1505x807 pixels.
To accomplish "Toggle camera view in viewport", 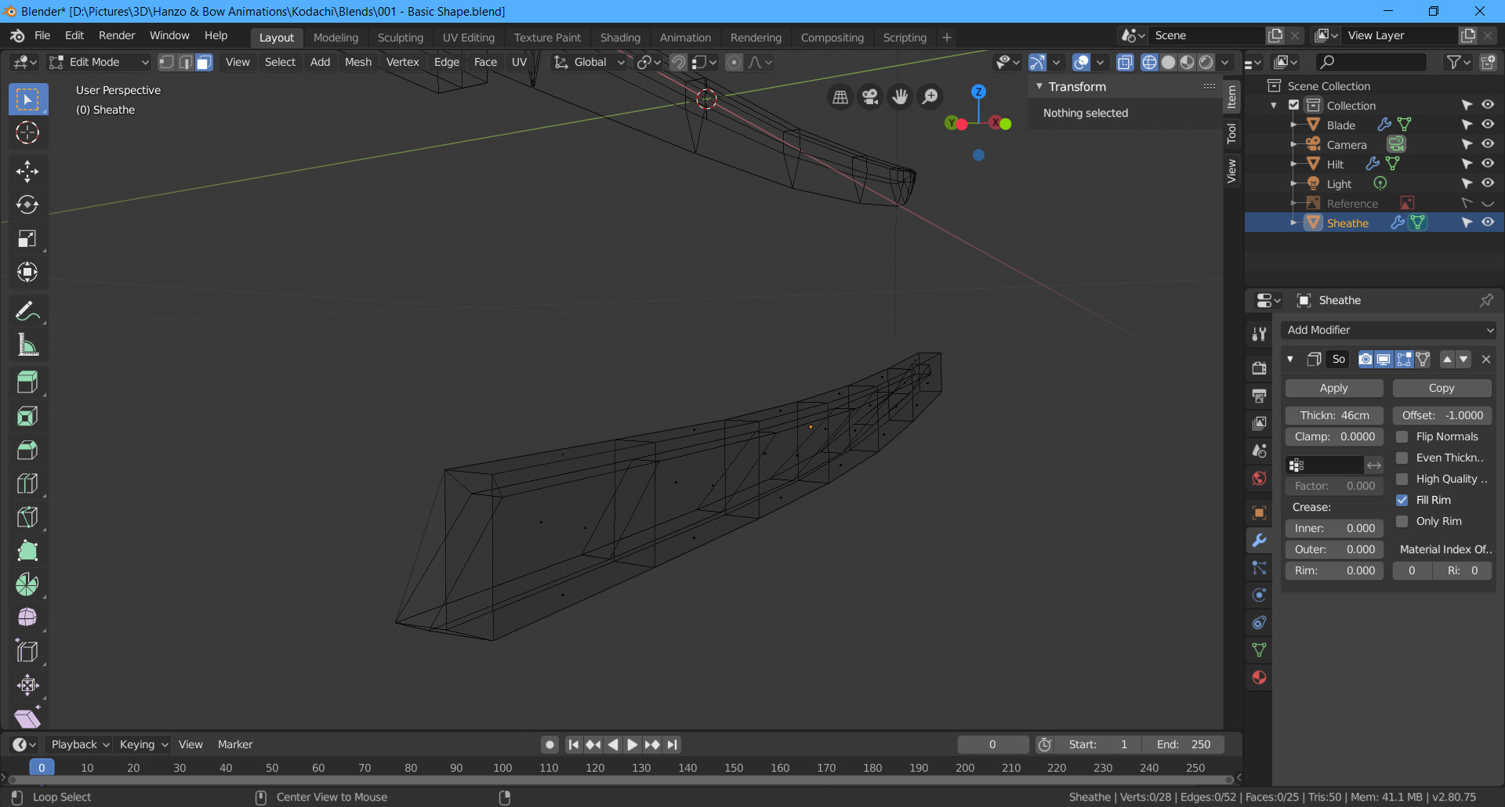I will click(870, 96).
